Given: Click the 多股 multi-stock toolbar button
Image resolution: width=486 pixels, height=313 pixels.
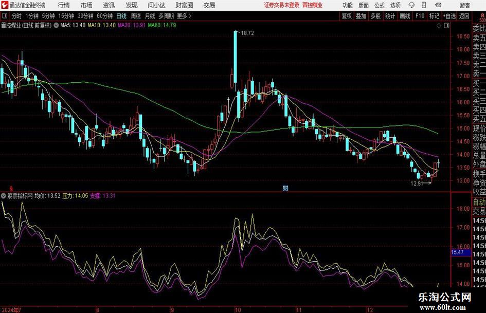Looking at the screenshot, I should pos(375,16).
